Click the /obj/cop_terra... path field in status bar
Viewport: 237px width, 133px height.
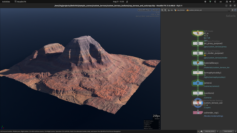pyautogui.click(x=210, y=131)
